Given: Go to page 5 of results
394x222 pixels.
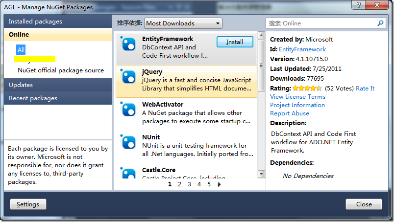Looking at the screenshot, I should click(209, 184).
